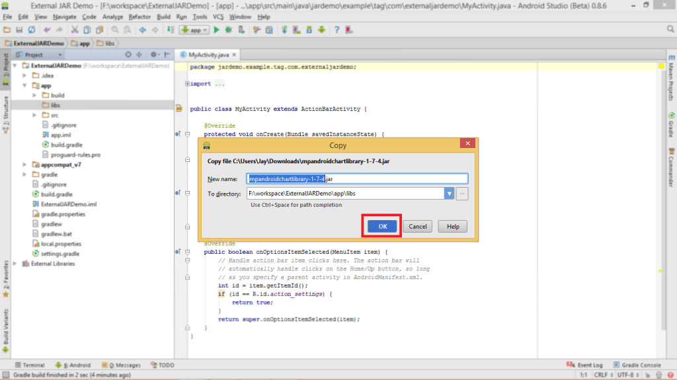The height and width of the screenshot is (380, 677).
Task: Open the Refactor menu
Action: click(x=139, y=17)
